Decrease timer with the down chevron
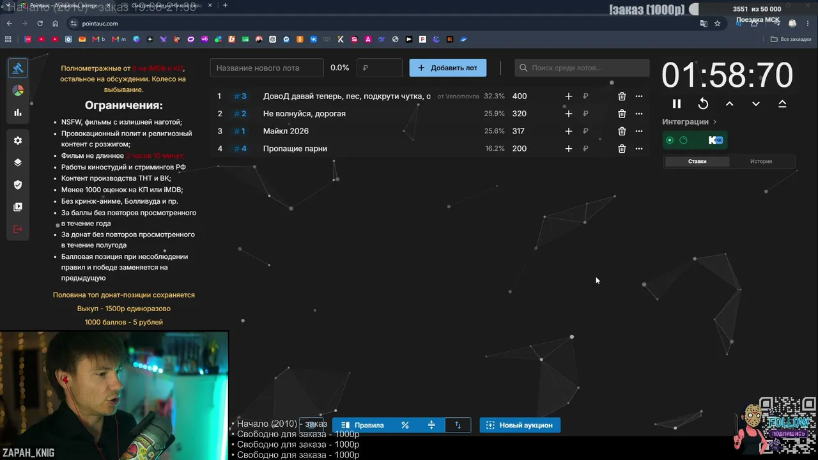This screenshot has height=460, width=818. click(756, 104)
